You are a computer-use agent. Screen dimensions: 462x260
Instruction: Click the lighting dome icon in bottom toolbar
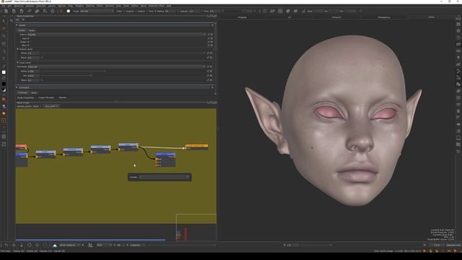(x=55, y=246)
